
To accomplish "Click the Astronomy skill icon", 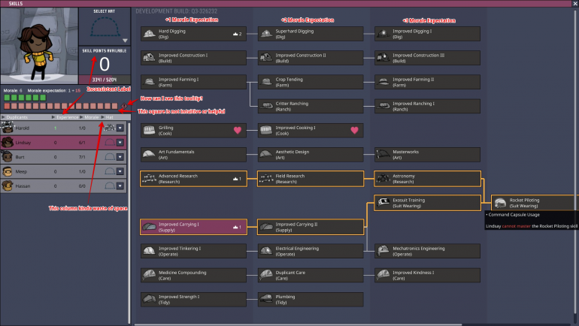I will click(383, 179).
